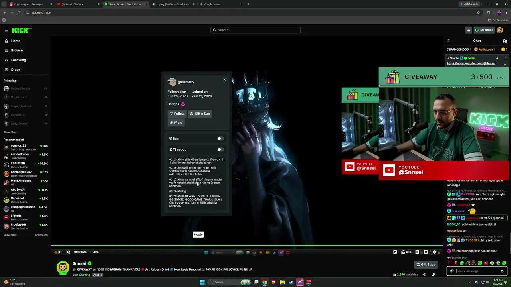Screen dimensions: 511x287
Task: Share the stream
Action: (424, 275)
